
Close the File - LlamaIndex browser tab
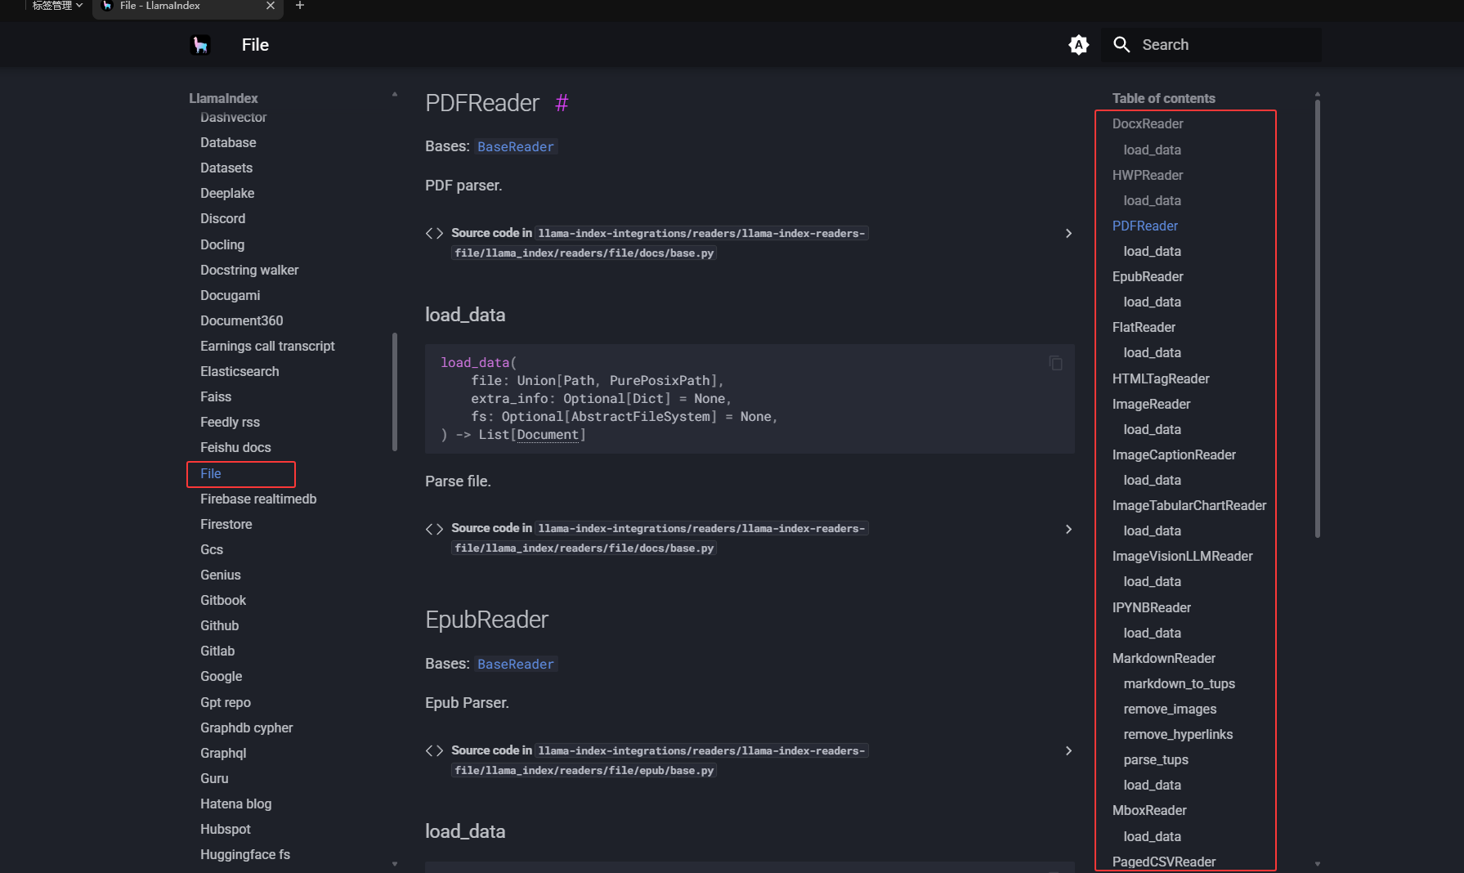[271, 6]
